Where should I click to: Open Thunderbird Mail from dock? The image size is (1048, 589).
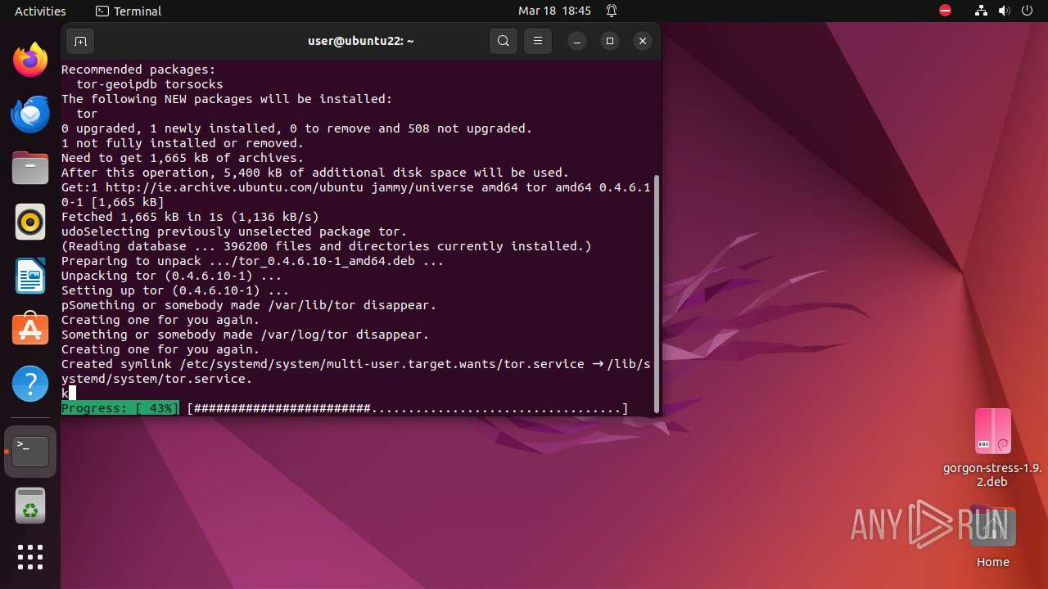coord(30,114)
